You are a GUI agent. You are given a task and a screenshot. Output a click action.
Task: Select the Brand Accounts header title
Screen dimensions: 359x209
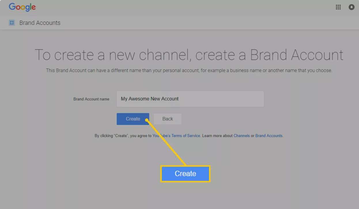[x=40, y=23]
